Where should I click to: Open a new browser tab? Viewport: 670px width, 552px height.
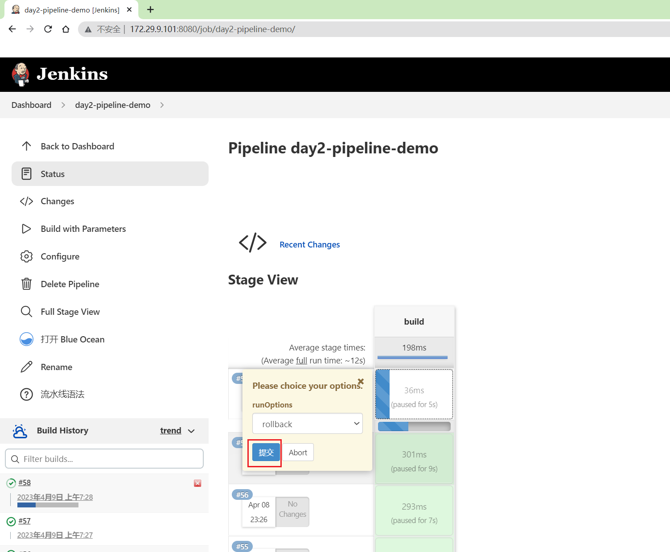tap(150, 9)
